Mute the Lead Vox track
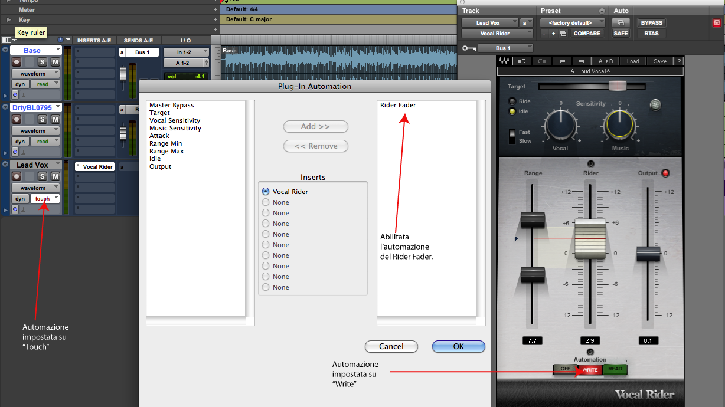The height and width of the screenshot is (407, 725). 55,176
